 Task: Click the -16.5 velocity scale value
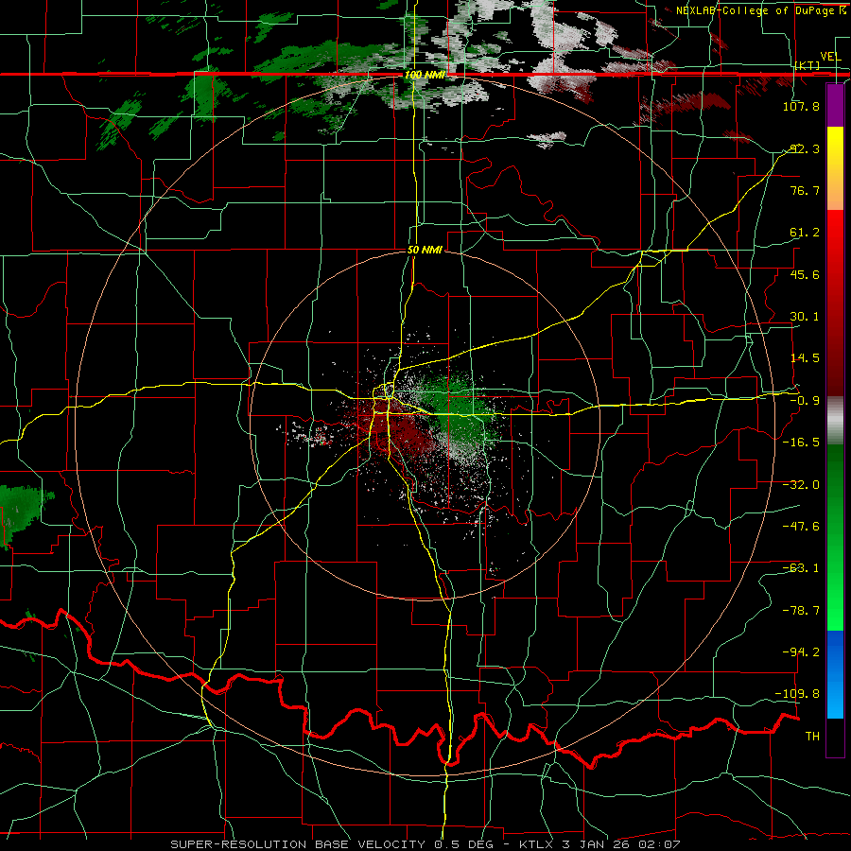801,443
